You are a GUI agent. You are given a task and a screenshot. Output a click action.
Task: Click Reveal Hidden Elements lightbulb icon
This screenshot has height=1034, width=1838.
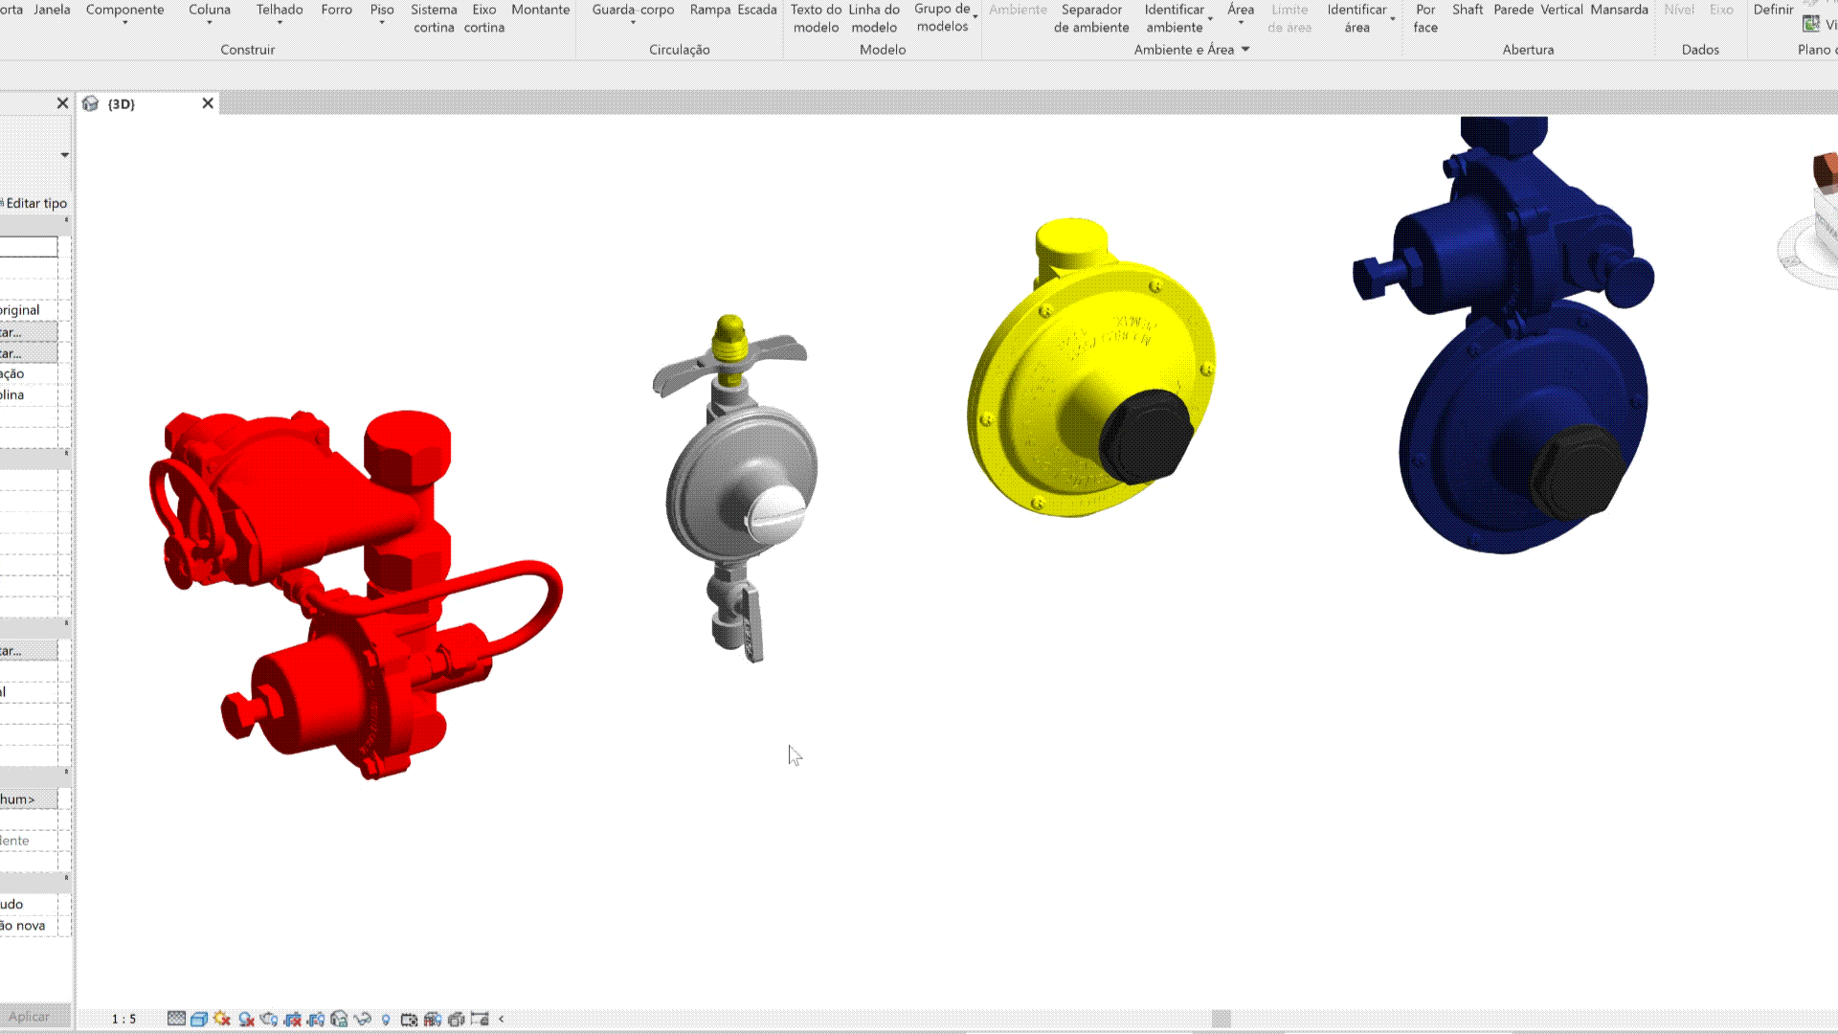click(x=386, y=1020)
